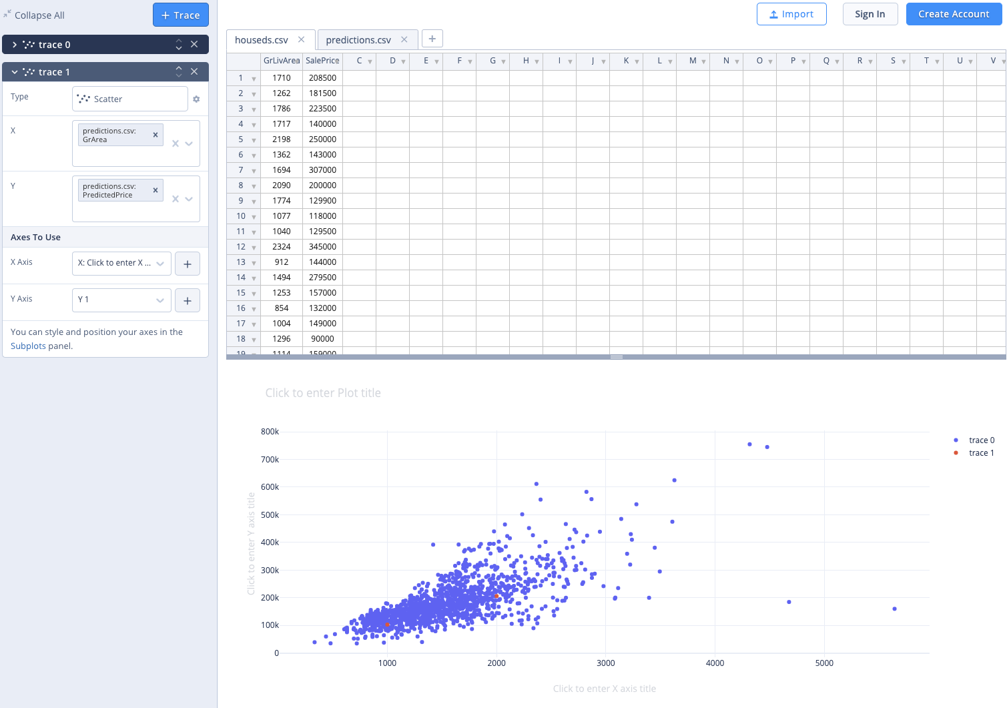The width and height of the screenshot is (1007, 708).
Task: Remove PredictedPrice tag from Y field
Action: tap(155, 190)
